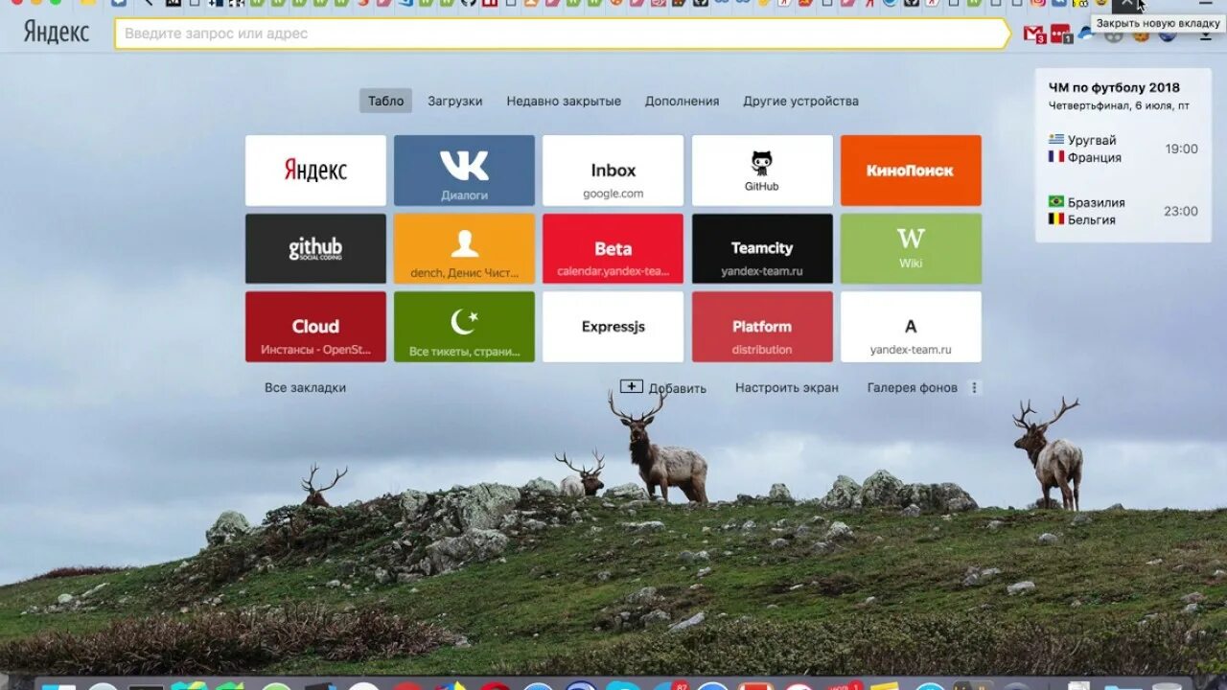Open the ЧМ по футболу 2018 widget title

point(1114,87)
